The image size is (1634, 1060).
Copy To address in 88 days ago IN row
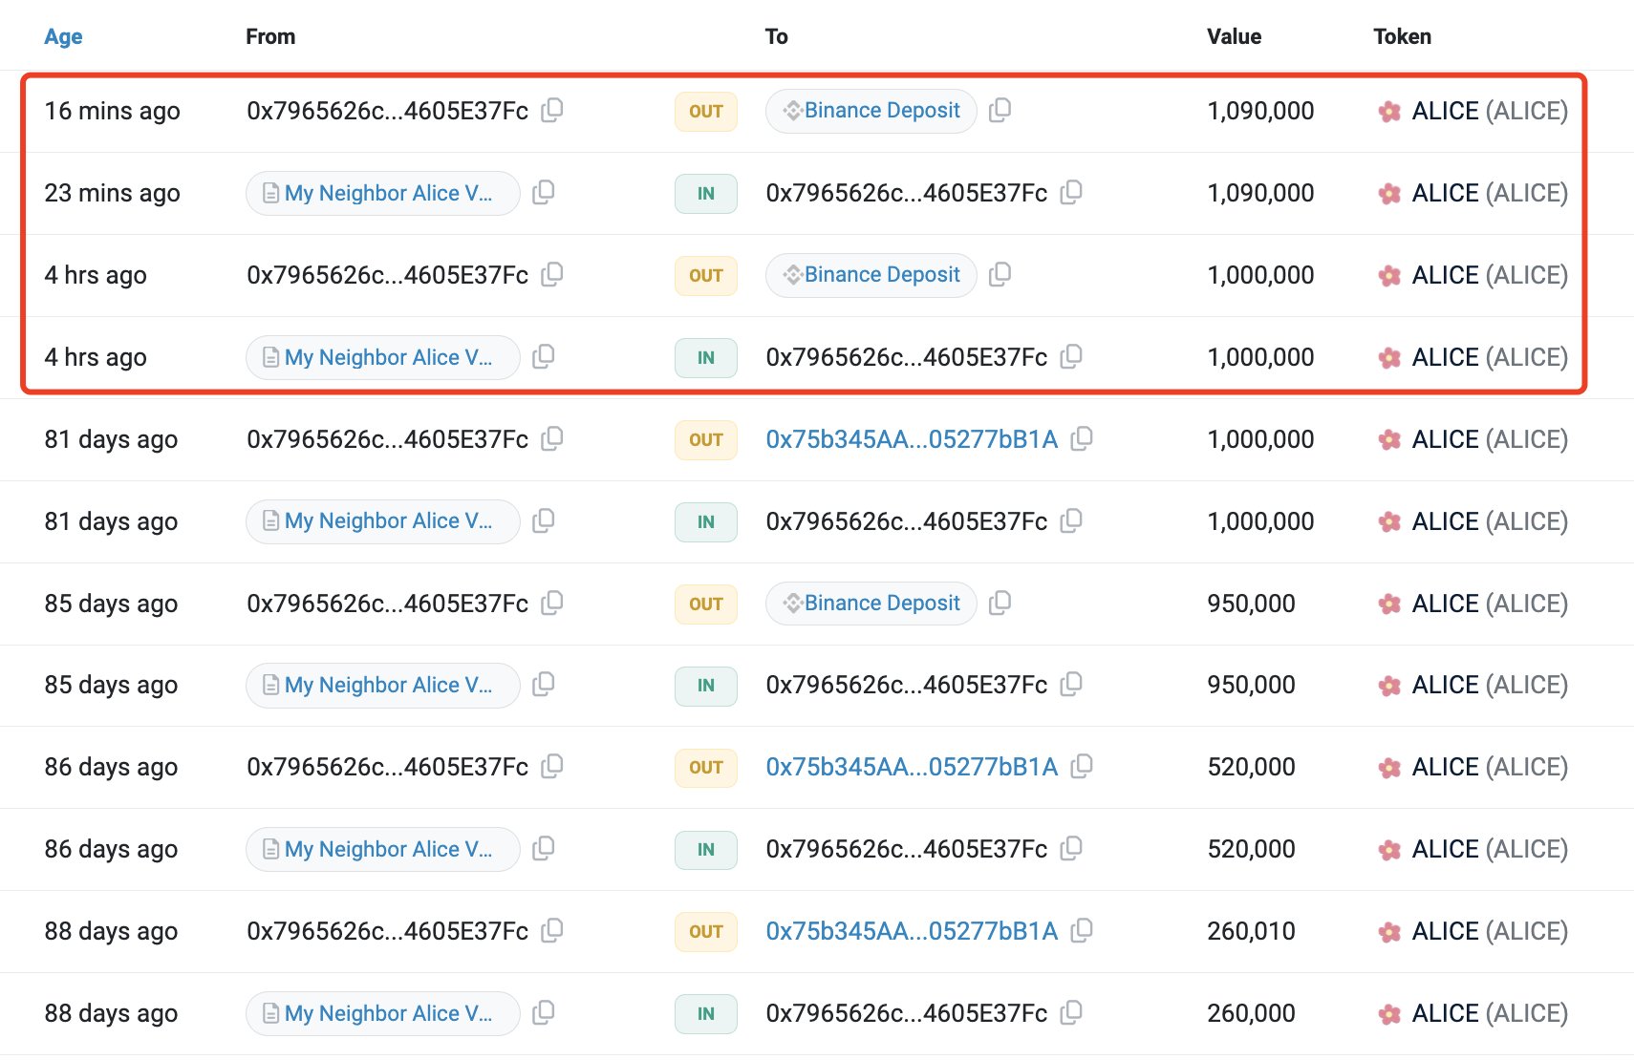click(1072, 1013)
